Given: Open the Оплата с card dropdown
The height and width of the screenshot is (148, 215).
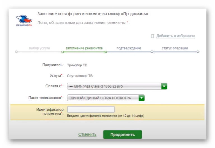Looking at the screenshot, I should tap(117, 86).
